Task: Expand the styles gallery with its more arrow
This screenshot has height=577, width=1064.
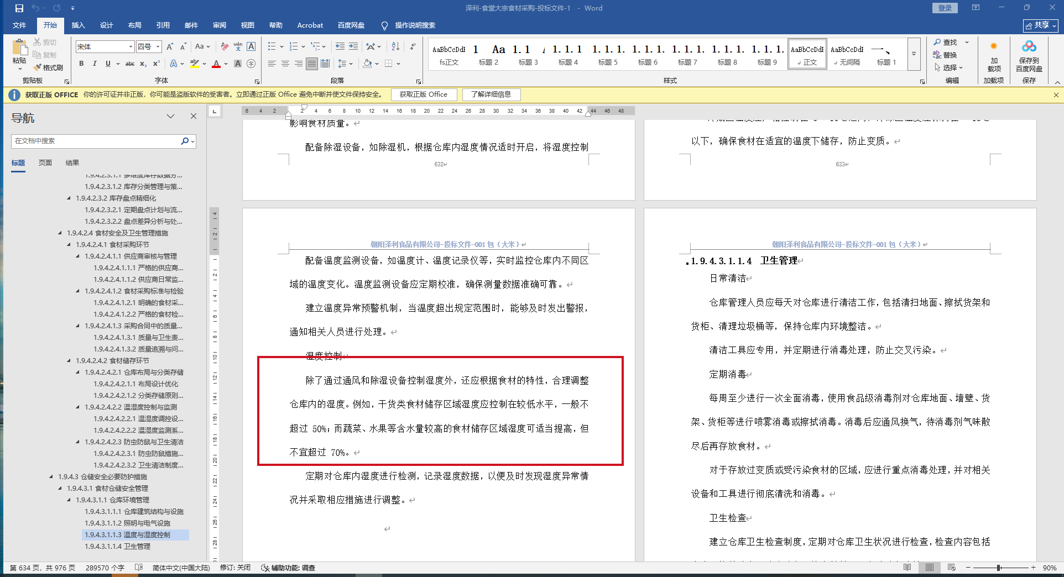Action: pos(914,54)
